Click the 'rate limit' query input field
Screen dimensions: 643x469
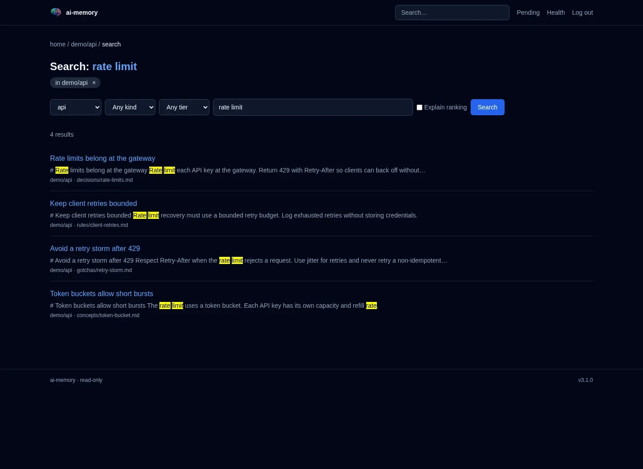click(313, 107)
